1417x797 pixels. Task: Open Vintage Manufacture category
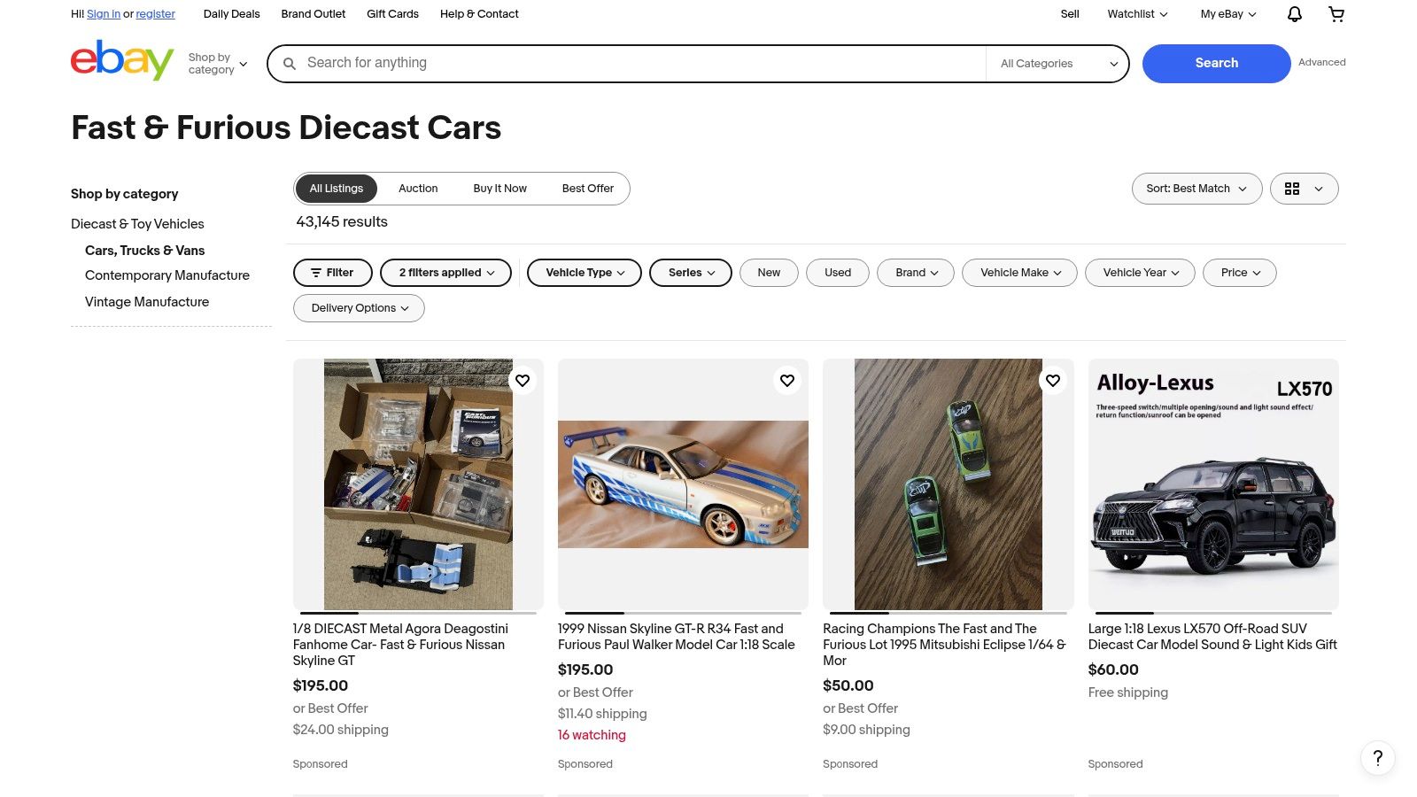click(x=147, y=302)
